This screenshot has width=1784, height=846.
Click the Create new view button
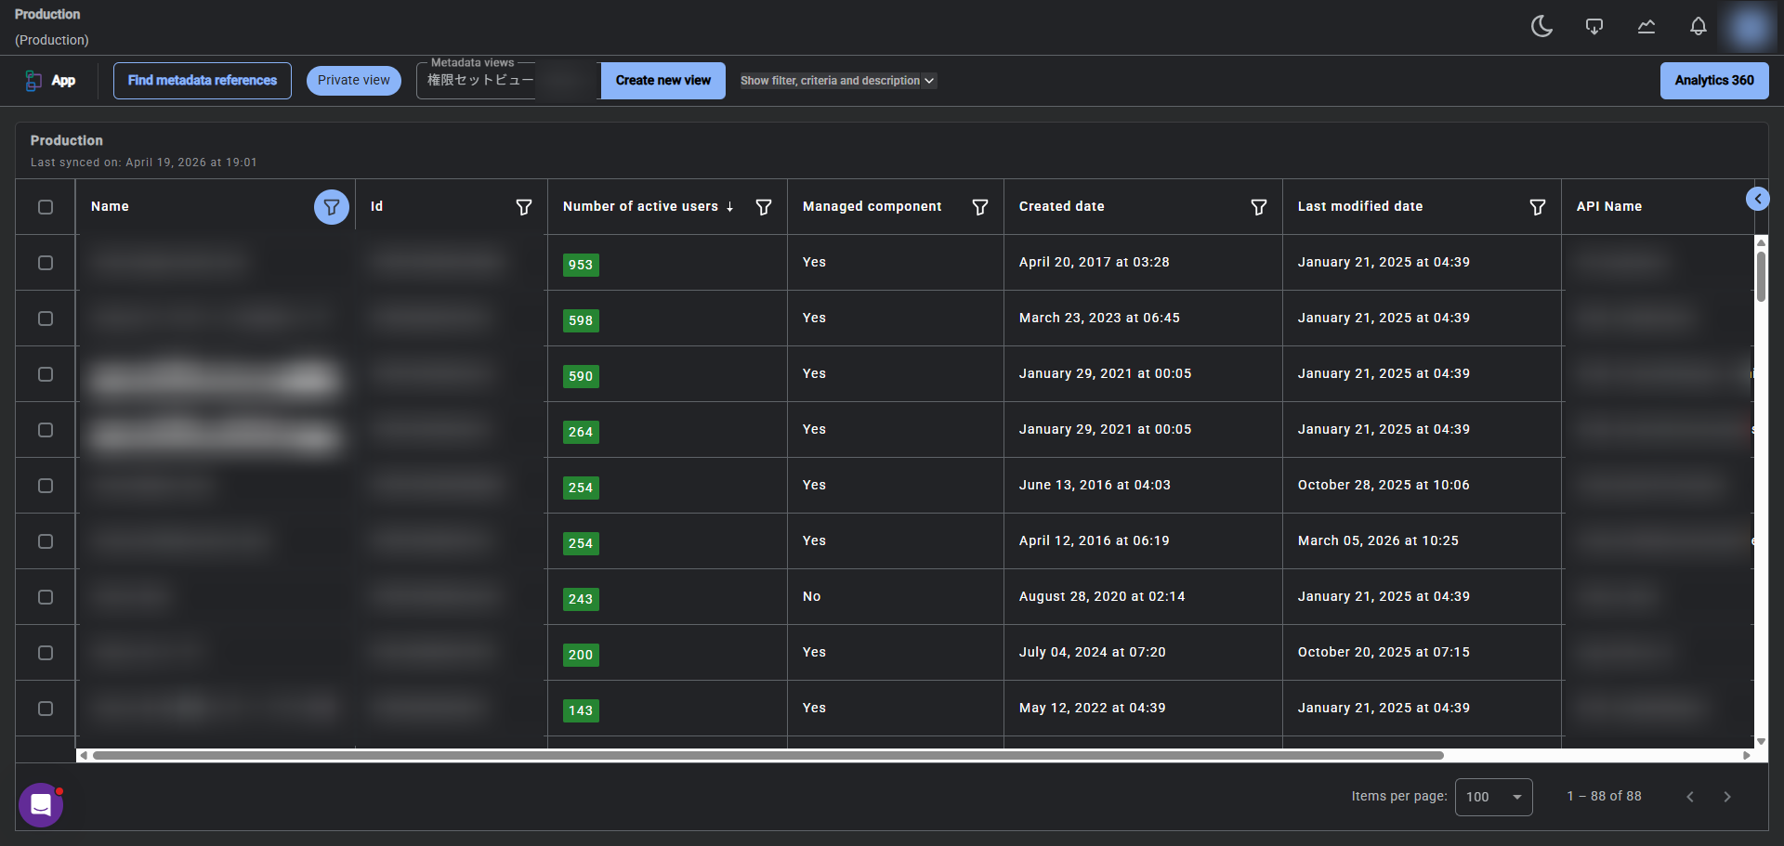click(662, 81)
